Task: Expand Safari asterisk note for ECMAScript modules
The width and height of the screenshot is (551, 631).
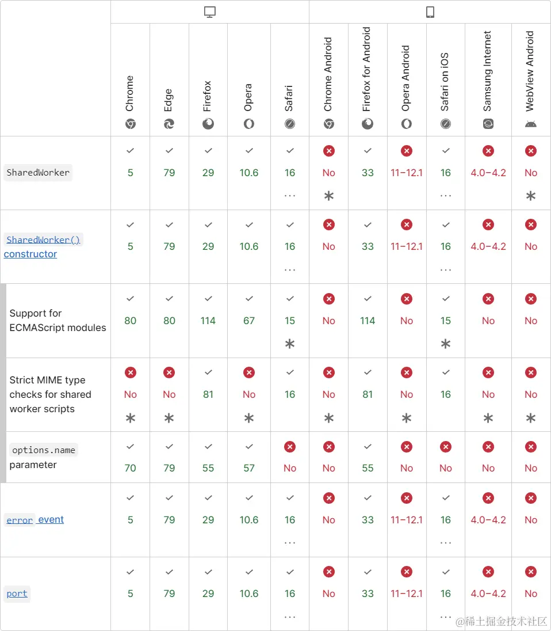Action: [x=290, y=344]
